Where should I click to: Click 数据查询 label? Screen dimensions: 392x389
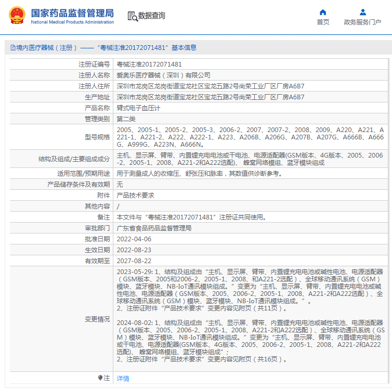pos(151,16)
